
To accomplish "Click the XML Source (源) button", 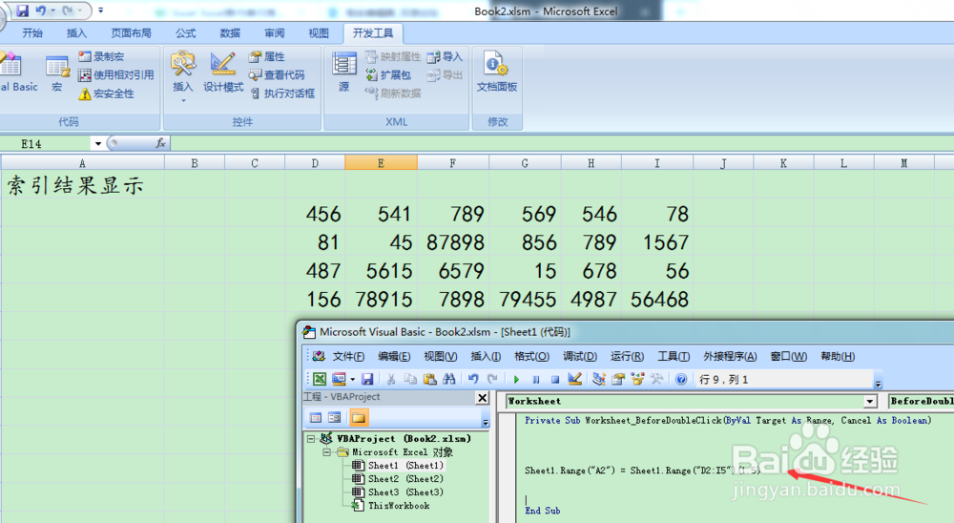I will point(343,73).
